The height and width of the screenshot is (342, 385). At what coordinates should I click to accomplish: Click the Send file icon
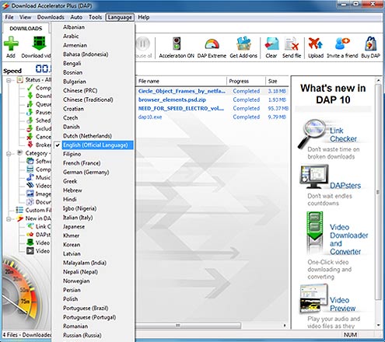click(x=292, y=44)
